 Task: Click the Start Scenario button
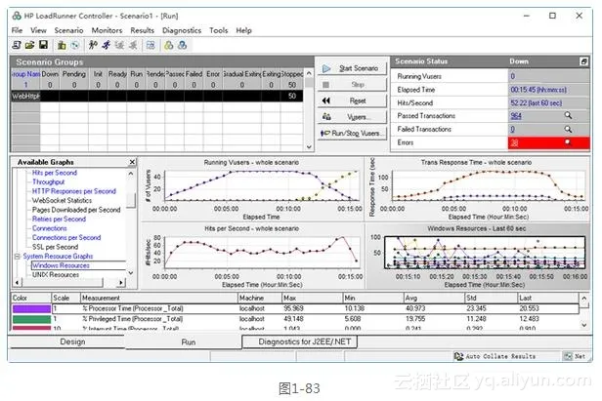(352, 68)
